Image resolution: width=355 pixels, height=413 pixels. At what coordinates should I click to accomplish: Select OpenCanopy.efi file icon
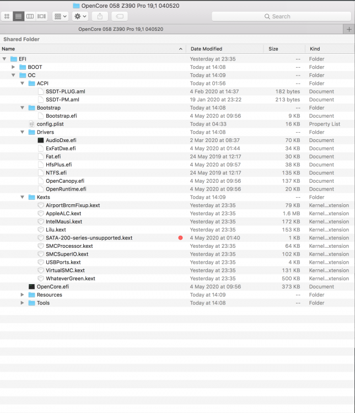[41, 181]
